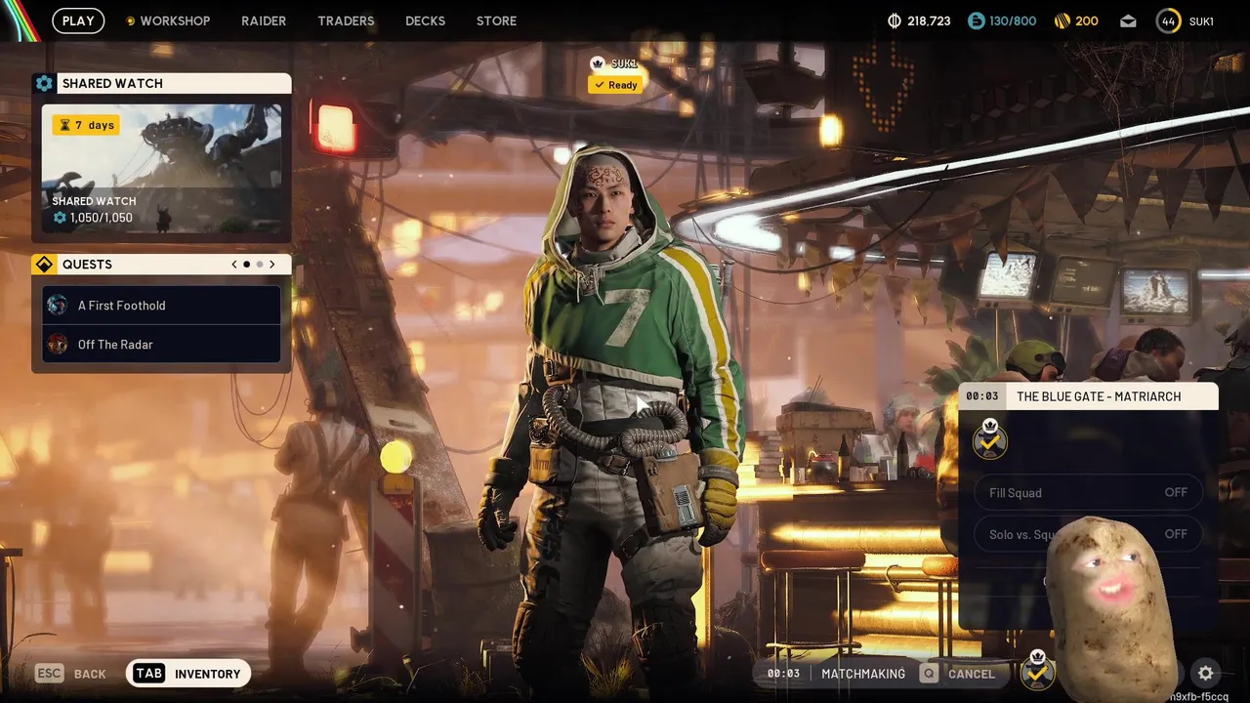Screen dimensions: 1250x703
Task: Open the STORE tab
Action: point(496,21)
